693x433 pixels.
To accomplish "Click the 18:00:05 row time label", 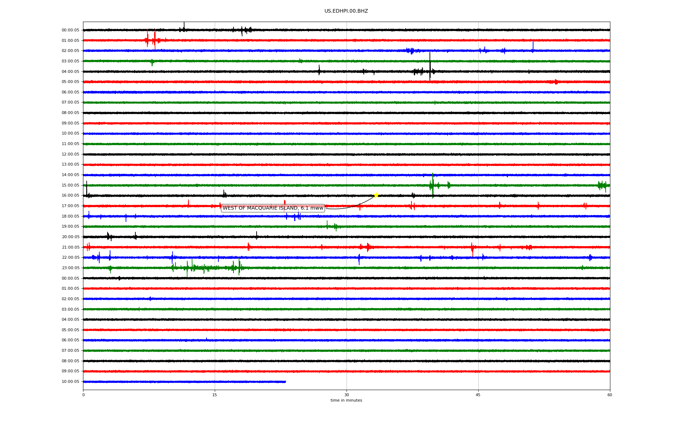I will click(x=70, y=216).
